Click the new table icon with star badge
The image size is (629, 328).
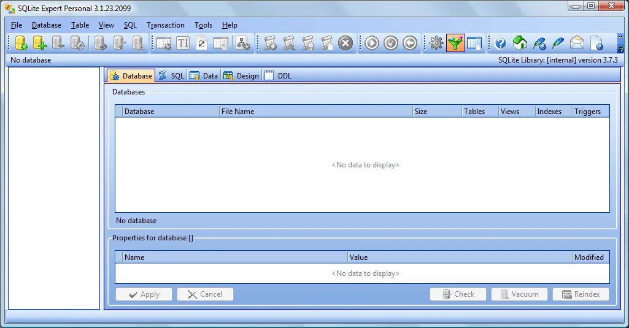pos(164,43)
